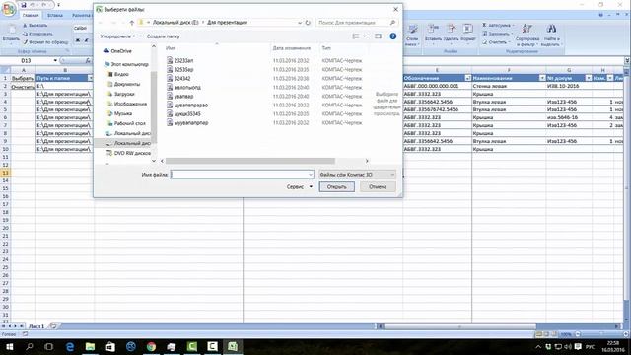Open Сервис dropdown in dialog
631x355 pixels.
pyautogui.click(x=300, y=187)
